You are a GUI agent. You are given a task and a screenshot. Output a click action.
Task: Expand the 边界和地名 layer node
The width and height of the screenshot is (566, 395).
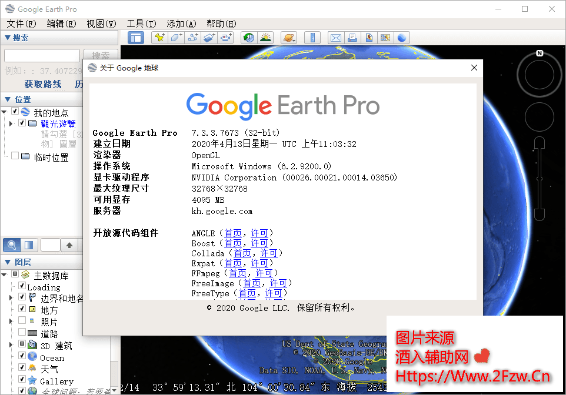[x=11, y=297]
